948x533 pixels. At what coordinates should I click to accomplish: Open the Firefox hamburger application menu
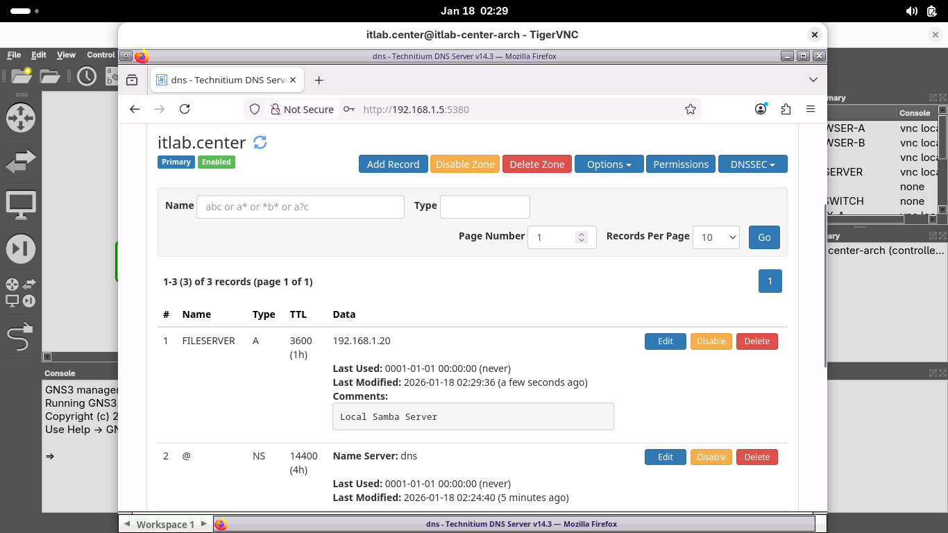[x=811, y=109]
